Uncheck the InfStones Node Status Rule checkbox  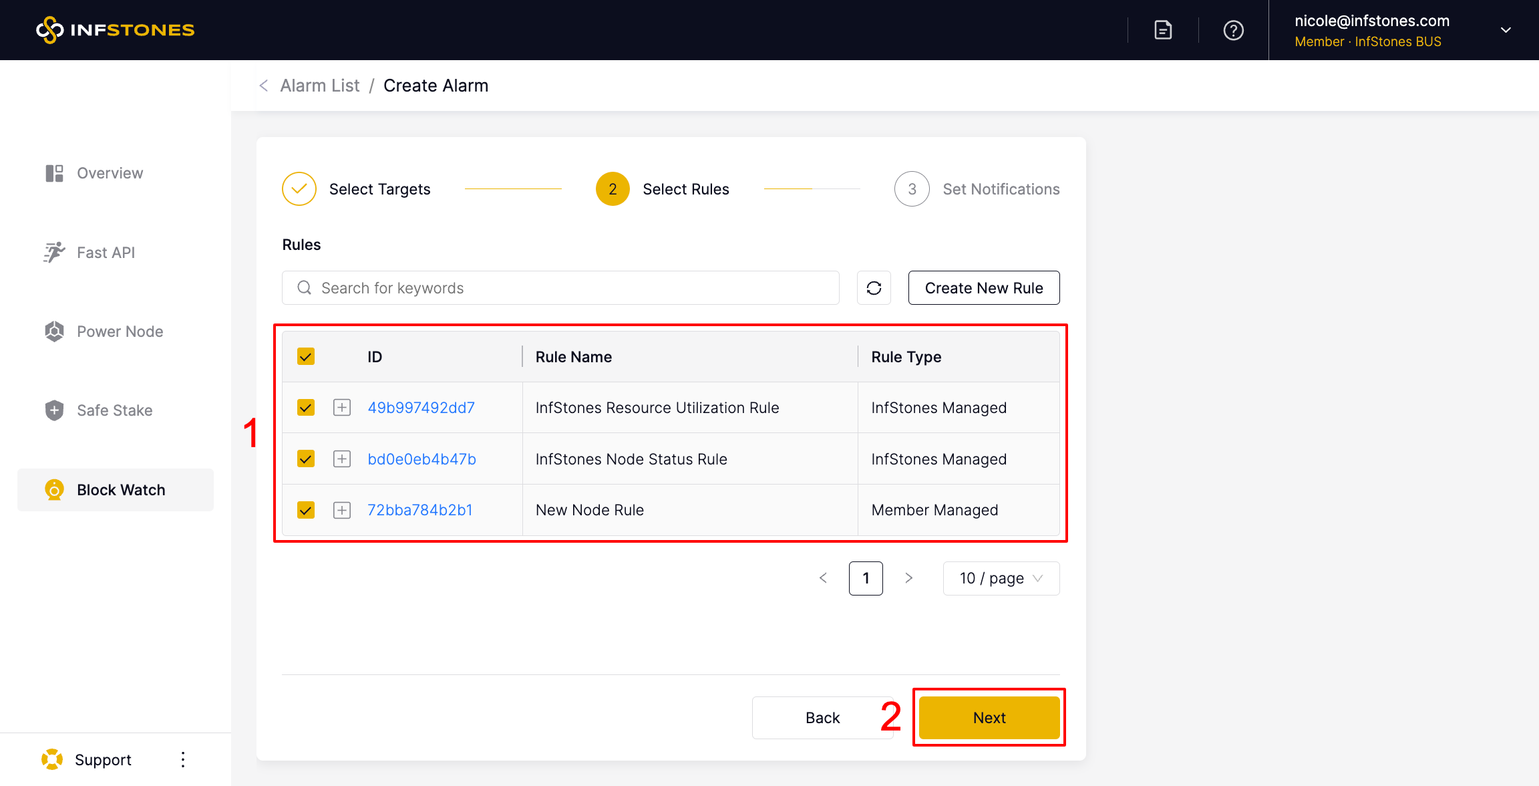(306, 459)
